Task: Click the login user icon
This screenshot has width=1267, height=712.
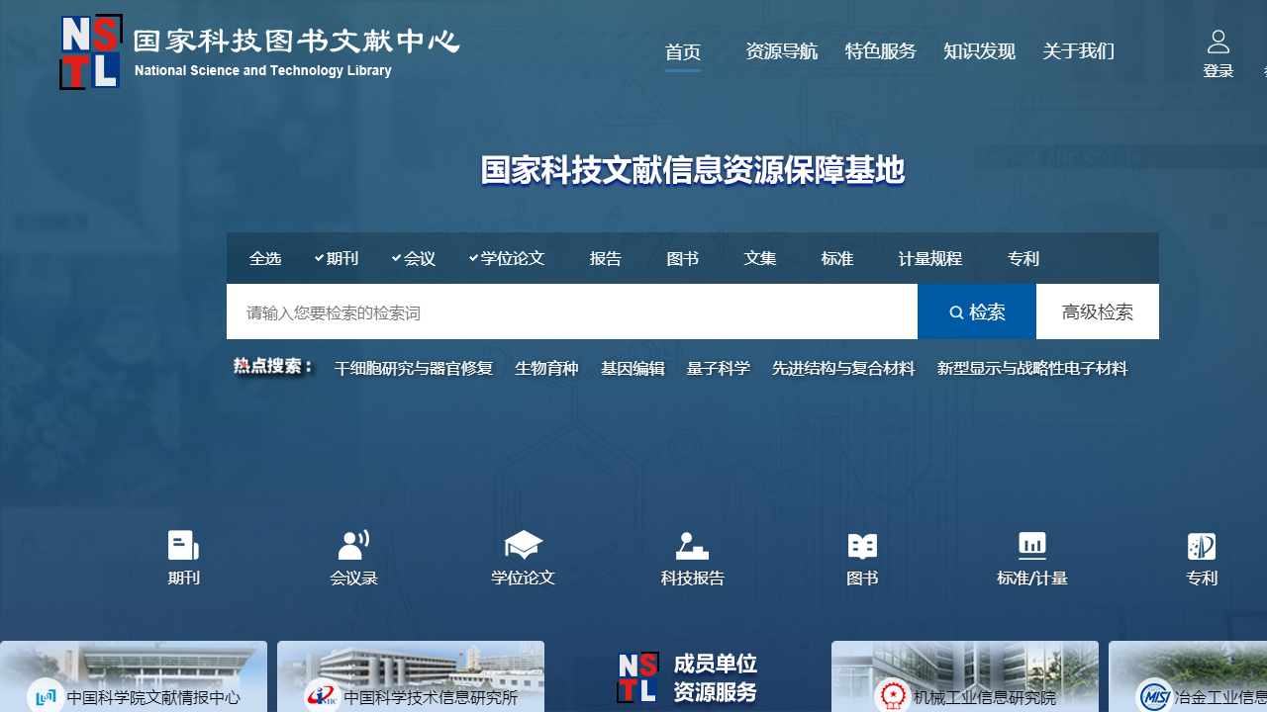Action: pyautogui.click(x=1218, y=42)
